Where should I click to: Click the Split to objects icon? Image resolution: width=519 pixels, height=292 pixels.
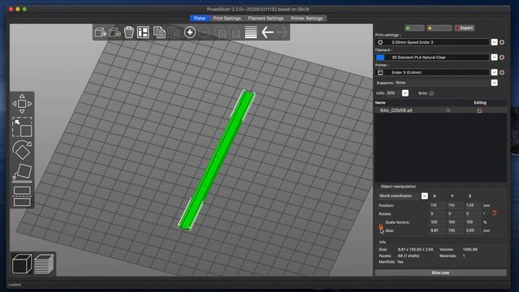(221, 32)
